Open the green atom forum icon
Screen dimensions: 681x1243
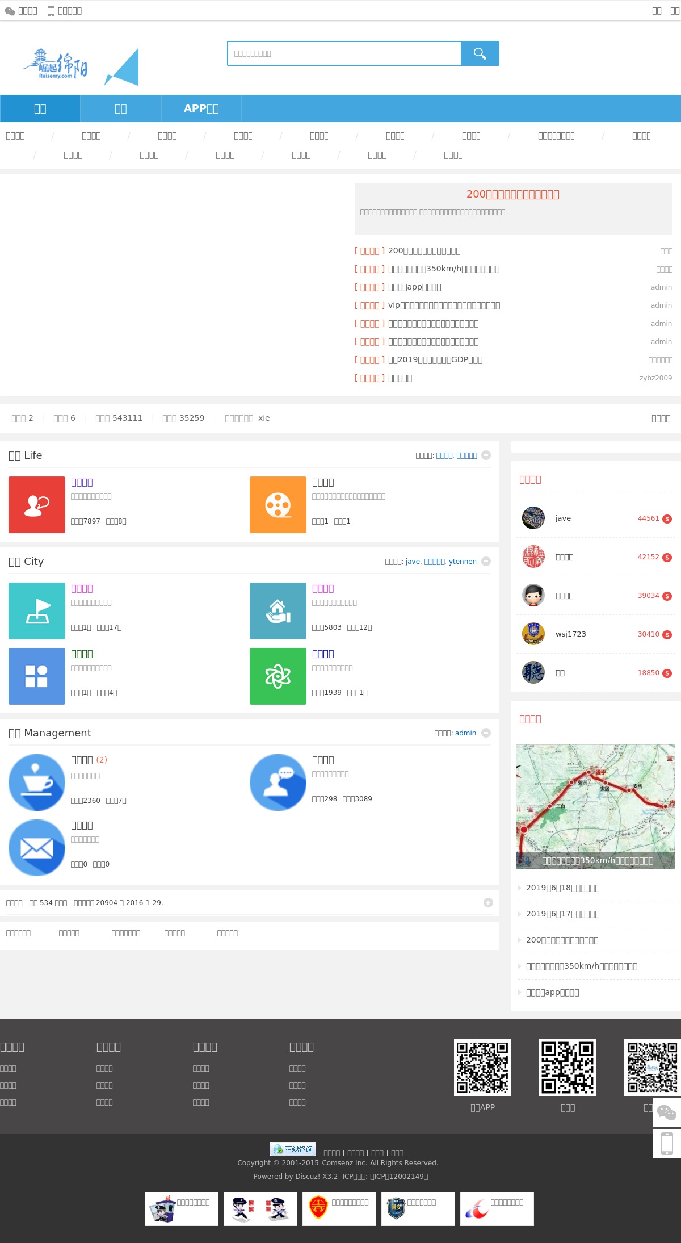click(278, 676)
